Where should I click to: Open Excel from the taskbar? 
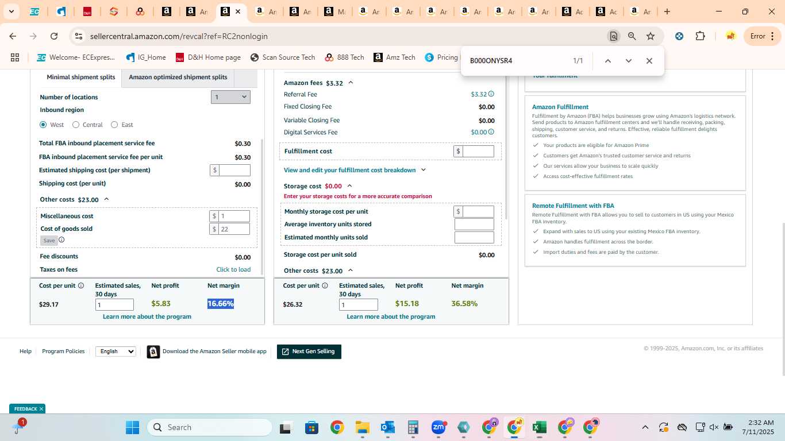click(539, 427)
